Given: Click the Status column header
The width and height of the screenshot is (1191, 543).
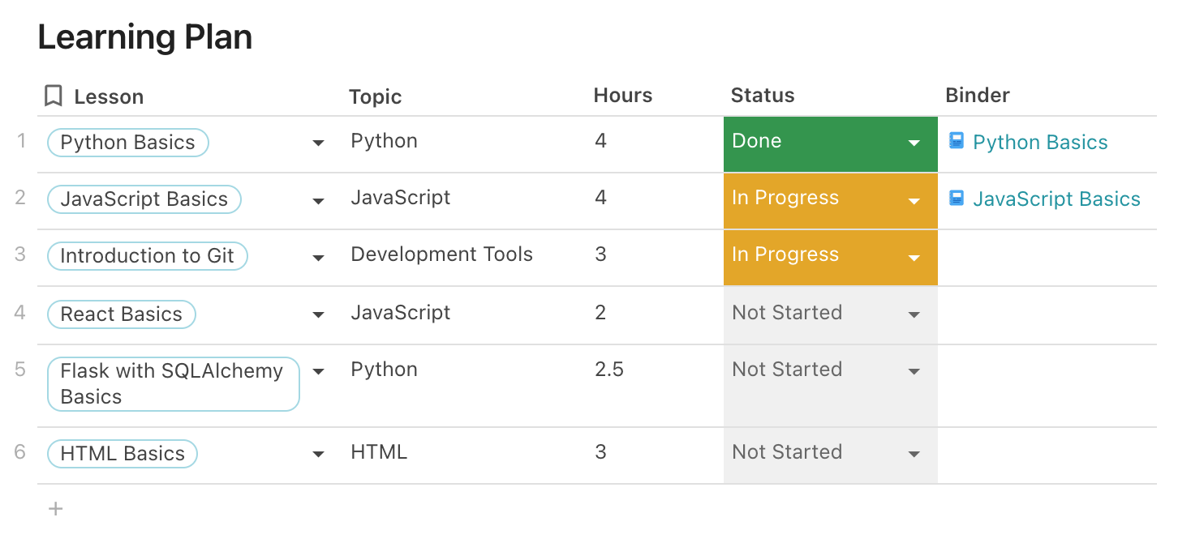Looking at the screenshot, I should [x=762, y=96].
